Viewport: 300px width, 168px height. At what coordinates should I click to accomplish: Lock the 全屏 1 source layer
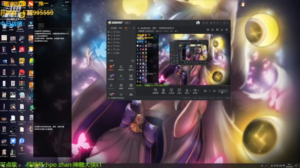(111, 53)
